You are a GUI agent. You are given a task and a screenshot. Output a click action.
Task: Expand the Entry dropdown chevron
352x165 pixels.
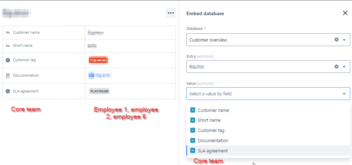coord(344,66)
